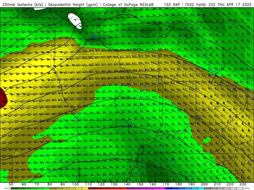Click the 180 value on the color scale
Screen dimensions: 254x190
pyautogui.click(x=178, y=184)
